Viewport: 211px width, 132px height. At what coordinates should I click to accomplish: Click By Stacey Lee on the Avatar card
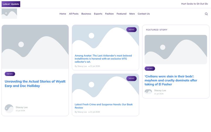[81, 66]
